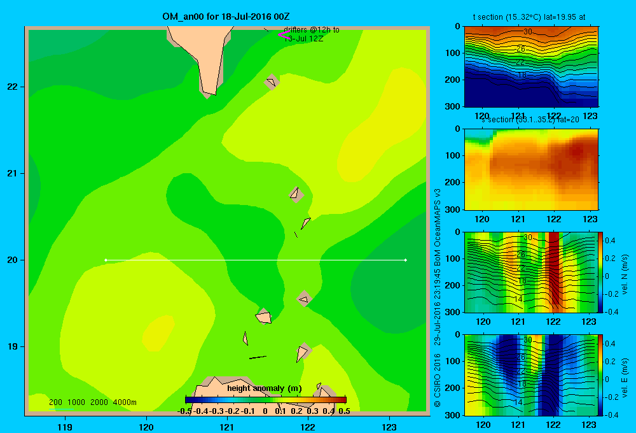Open the northward velocity section panel
The width and height of the screenshot is (636, 433).
pos(531,272)
